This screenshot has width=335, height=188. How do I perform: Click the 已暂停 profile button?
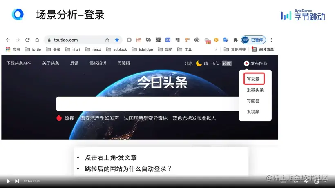(254, 40)
